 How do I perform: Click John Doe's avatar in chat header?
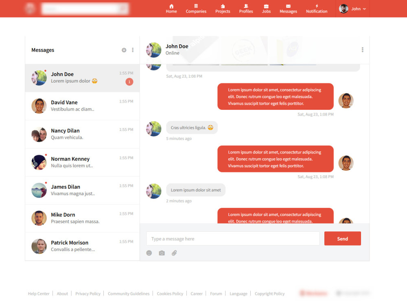(153, 50)
